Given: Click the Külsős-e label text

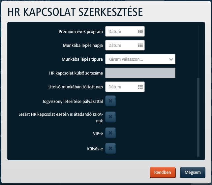Looking at the screenshot, I should click(x=95, y=149).
